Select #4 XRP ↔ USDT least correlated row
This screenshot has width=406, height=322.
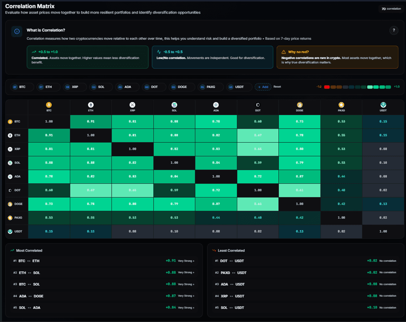(x=305, y=296)
